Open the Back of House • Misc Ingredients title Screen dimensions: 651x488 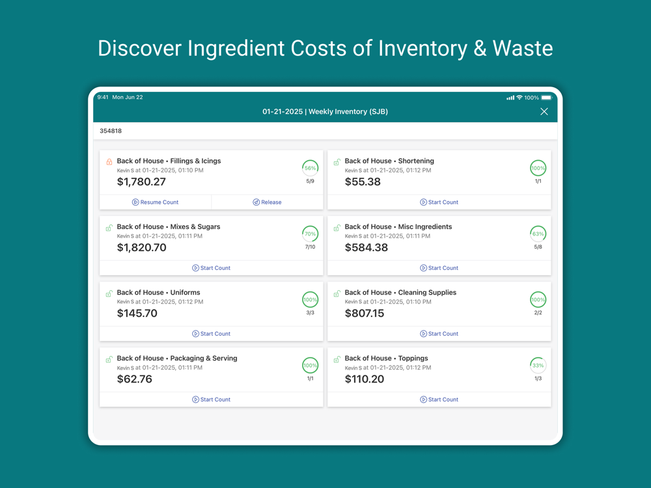pyautogui.click(x=398, y=226)
